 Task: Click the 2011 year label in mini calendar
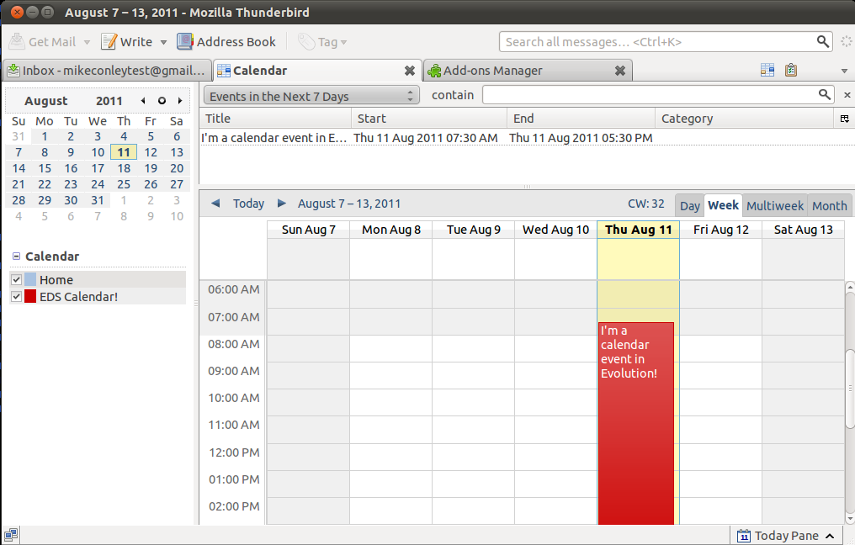coord(109,101)
